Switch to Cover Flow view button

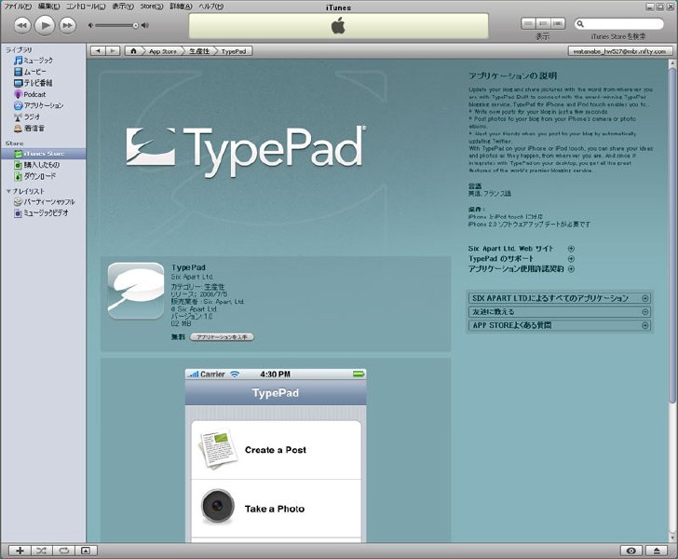coord(558,24)
